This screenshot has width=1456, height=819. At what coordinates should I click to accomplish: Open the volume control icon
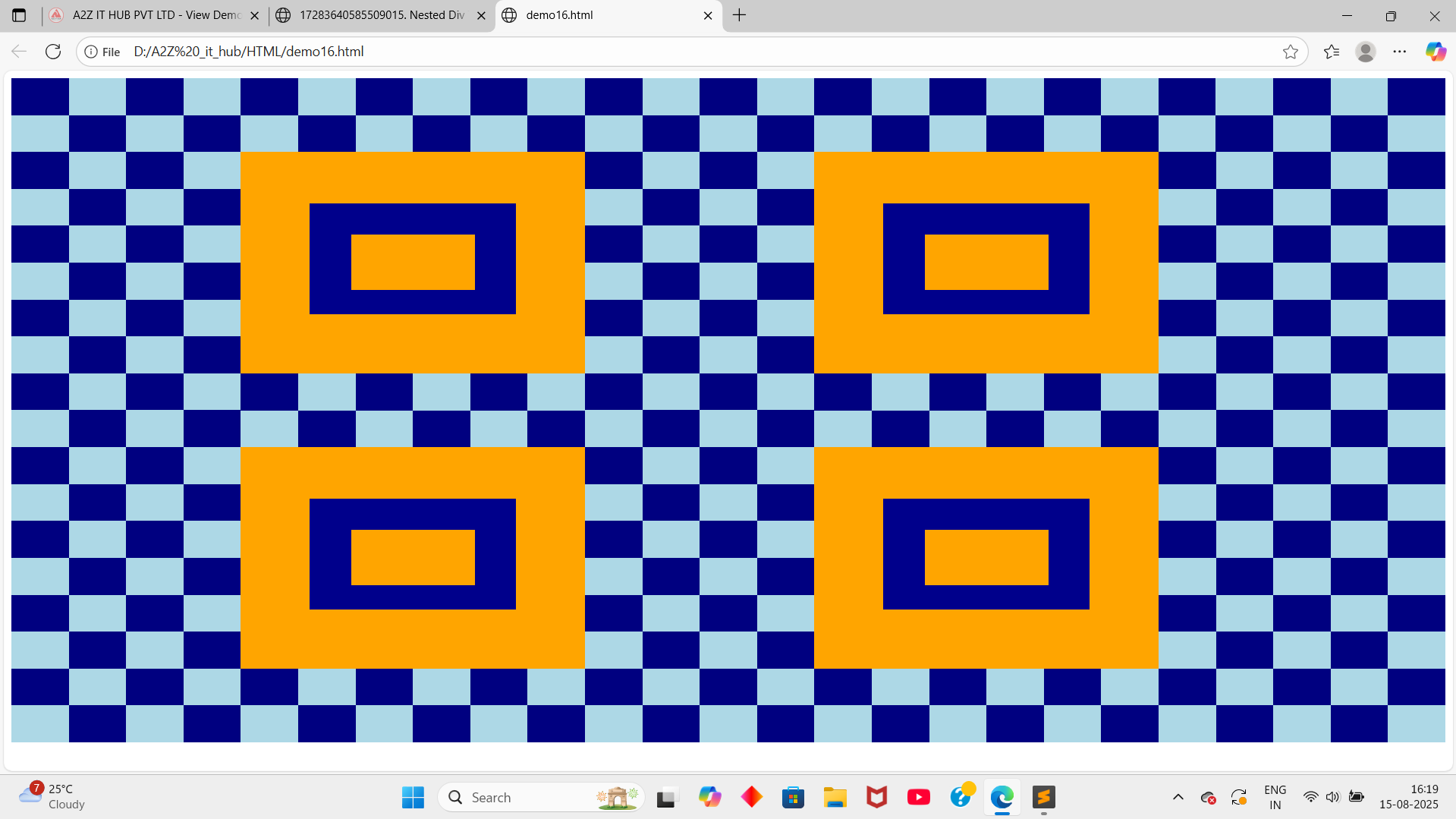(x=1332, y=797)
